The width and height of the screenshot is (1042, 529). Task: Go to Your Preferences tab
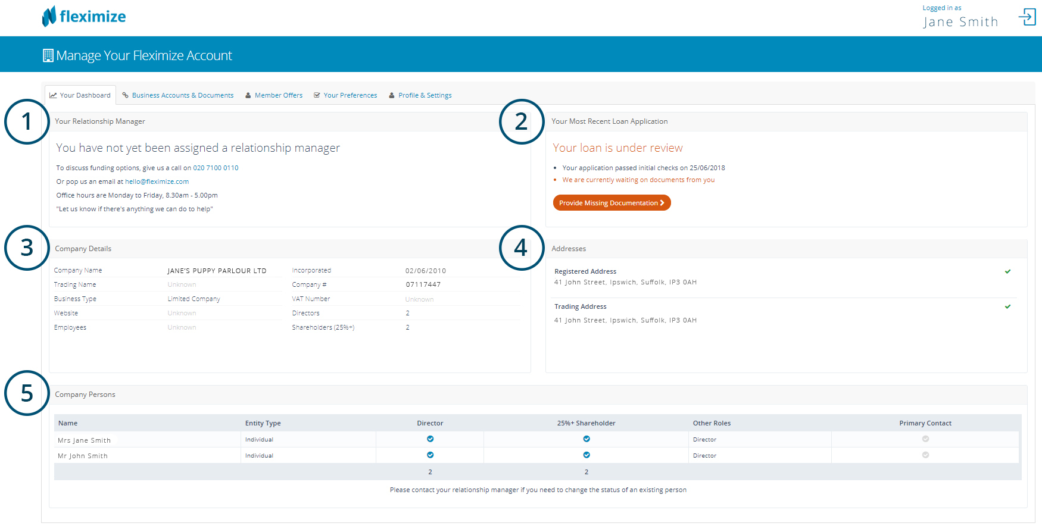click(345, 95)
